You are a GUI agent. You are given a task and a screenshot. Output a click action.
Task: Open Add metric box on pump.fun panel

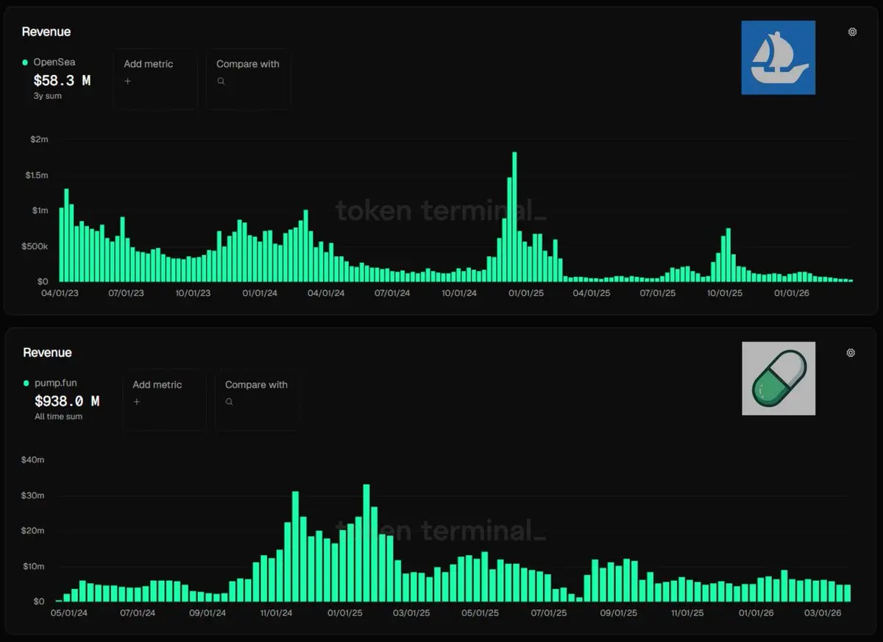(164, 400)
